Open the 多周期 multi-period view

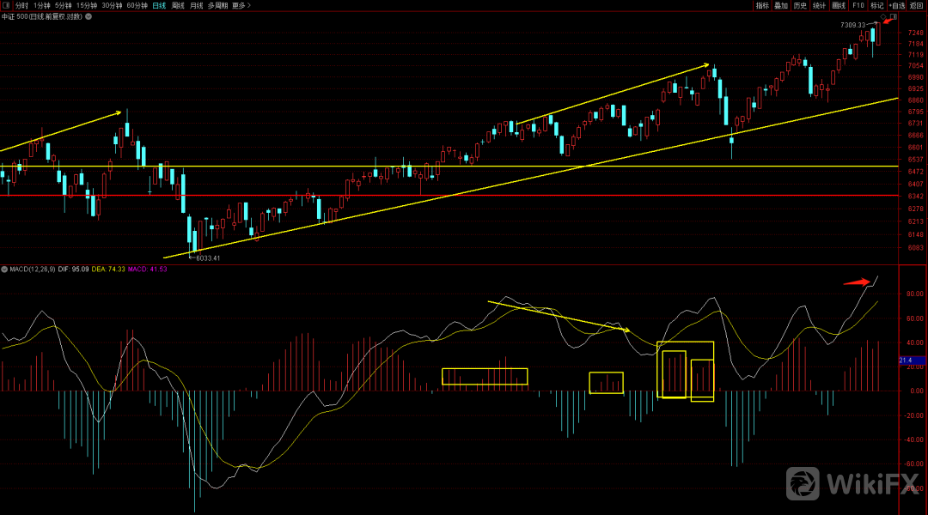pyautogui.click(x=217, y=5)
